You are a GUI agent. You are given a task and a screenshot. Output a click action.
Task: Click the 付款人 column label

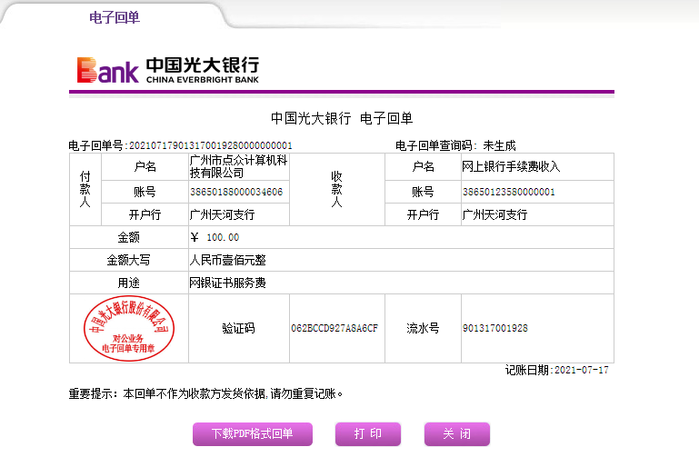click(85, 189)
